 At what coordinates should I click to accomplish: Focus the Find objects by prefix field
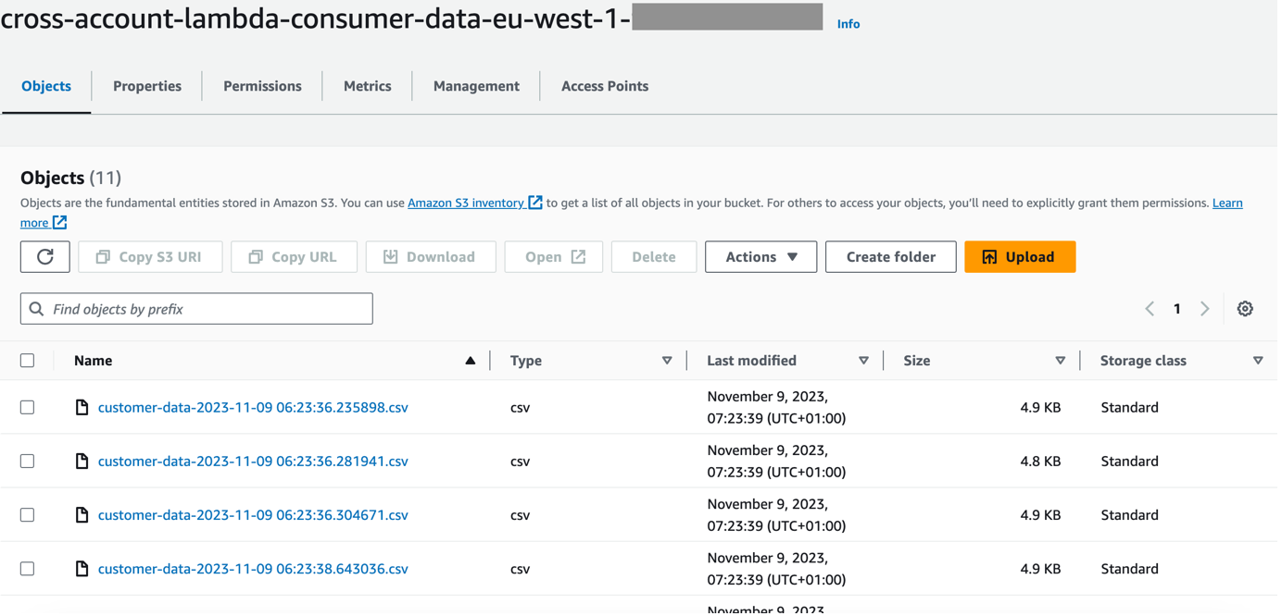(196, 309)
